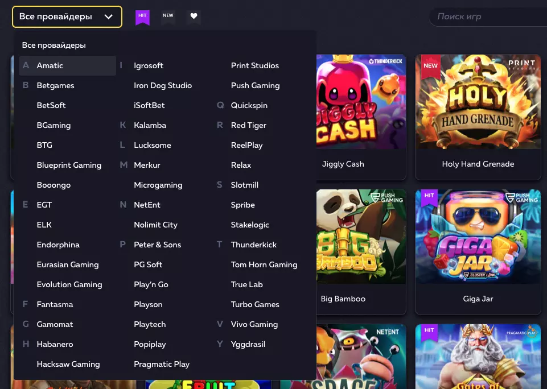Choose Amatic from provider list
Image resolution: width=547 pixels, height=389 pixels.
(x=50, y=65)
